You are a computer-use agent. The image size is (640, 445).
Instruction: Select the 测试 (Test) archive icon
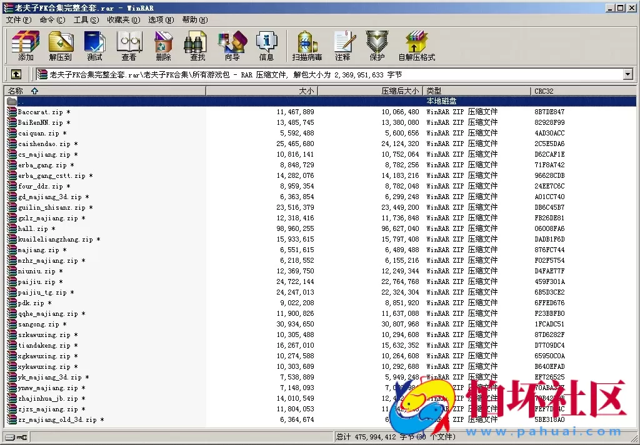coord(94,45)
